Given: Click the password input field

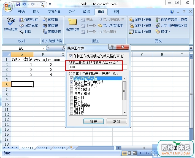Looking at the screenshot, I should point(98,67).
